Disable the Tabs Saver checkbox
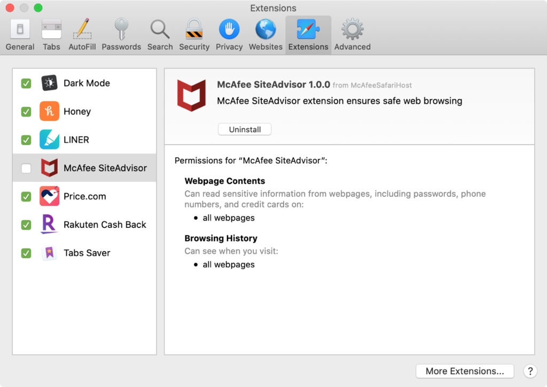Screen dimensions: 547x387 click(x=26, y=253)
